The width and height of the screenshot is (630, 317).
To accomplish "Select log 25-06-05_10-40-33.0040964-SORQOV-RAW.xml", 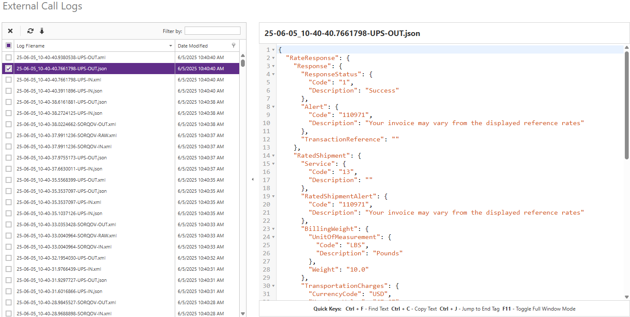I will pos(67,236).
